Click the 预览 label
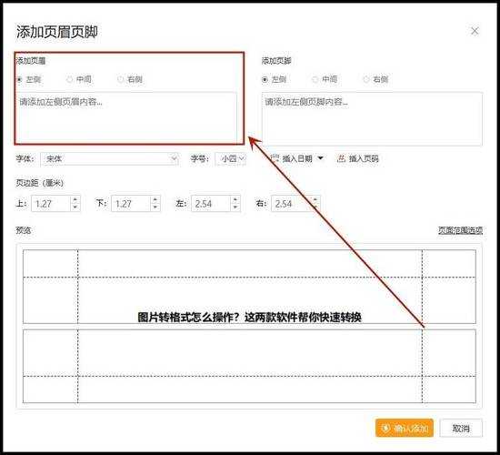 24,230
